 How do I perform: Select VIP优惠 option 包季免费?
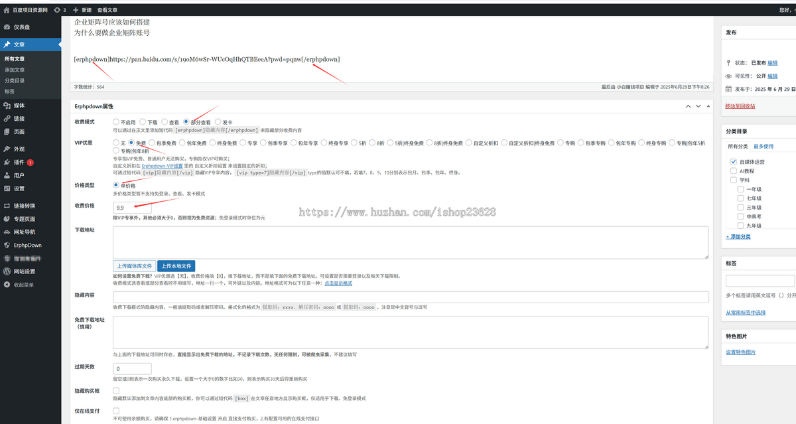(153, 143)
